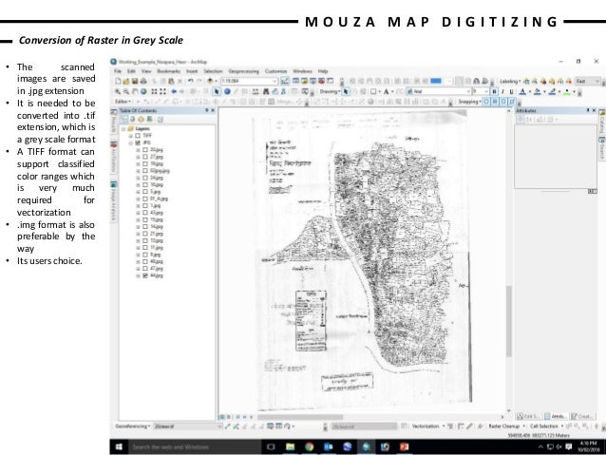Click the Search the web and Windows box
Image resolution: width=606 pixels, height=455 pixels.
pyautogui.click(x=171, y=446)
